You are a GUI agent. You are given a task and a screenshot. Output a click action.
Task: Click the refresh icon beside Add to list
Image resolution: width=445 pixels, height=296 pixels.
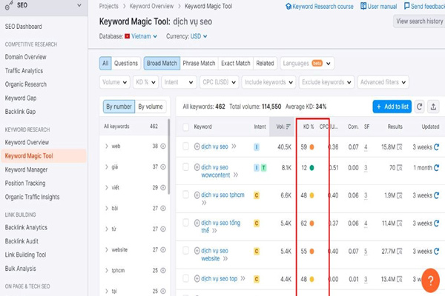[x=419, y=107]
